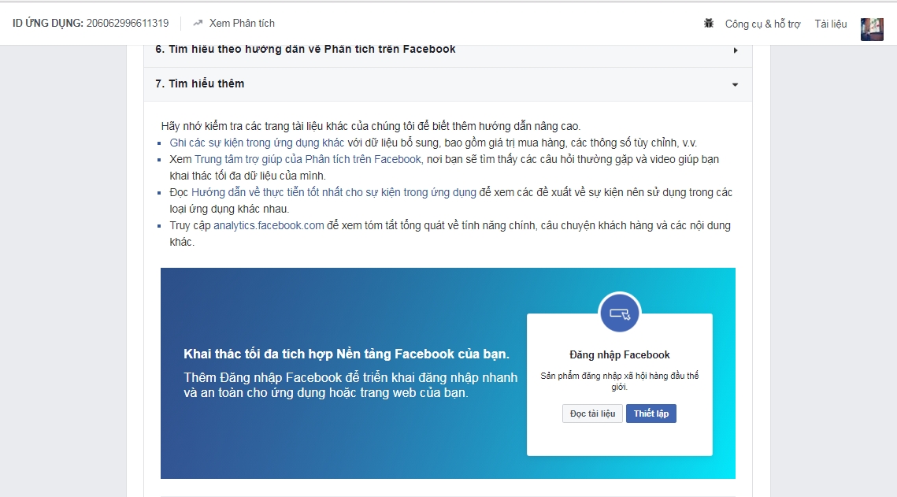Click the bug icon beside Công cụ & hỗ trợ

(709, 24)
